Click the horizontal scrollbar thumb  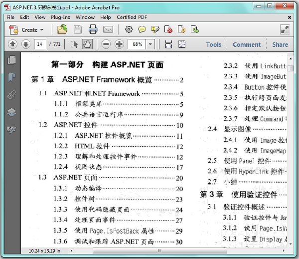click(160, 251)
